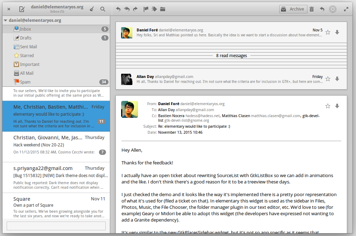Viewport: 356px width, 236px height.
Task: Open menu arrow on Allan Day's message
Action: [x=337, y=79]
